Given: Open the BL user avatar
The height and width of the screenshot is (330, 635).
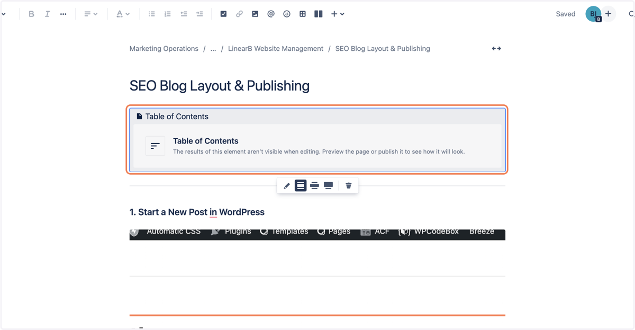Looking at the screenshot, I should click(593, 14).
